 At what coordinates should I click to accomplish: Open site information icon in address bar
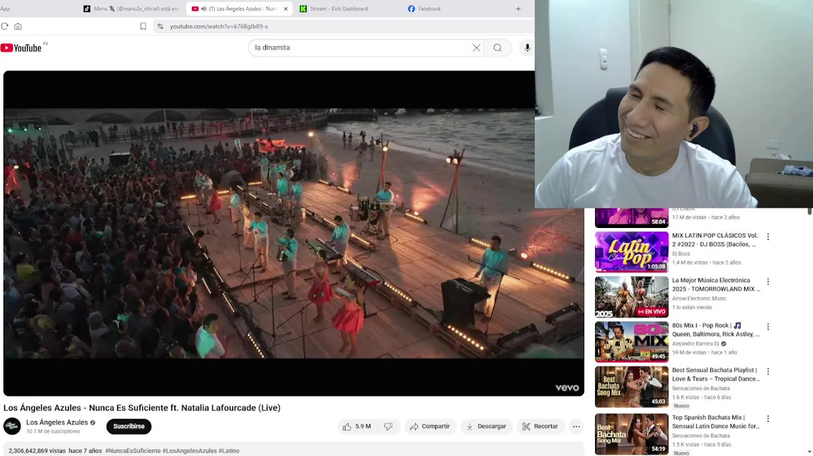[160, 27]
